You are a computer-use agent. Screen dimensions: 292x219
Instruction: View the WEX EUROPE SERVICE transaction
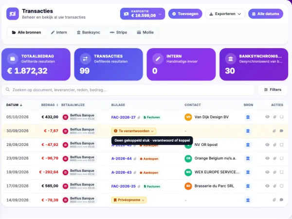point(267,172)
